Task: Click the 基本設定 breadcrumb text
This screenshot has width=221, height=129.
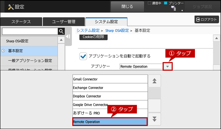Action: coord(142,30)
